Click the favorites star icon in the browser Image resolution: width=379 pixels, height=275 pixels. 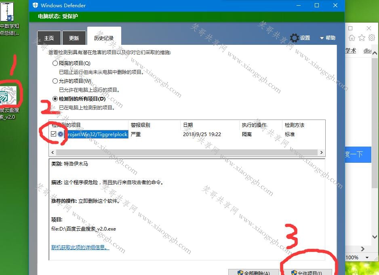pos(362,38)
